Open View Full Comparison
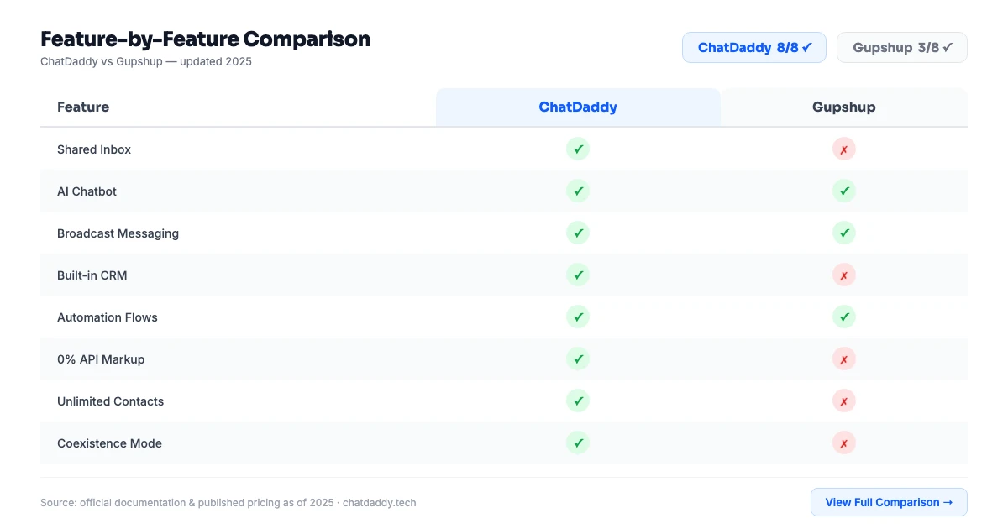Screen dimensions: 1008x529 888,502
